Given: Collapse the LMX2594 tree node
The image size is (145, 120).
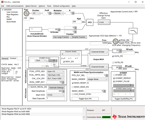Looking at the screenshot, I should (2, 10).
